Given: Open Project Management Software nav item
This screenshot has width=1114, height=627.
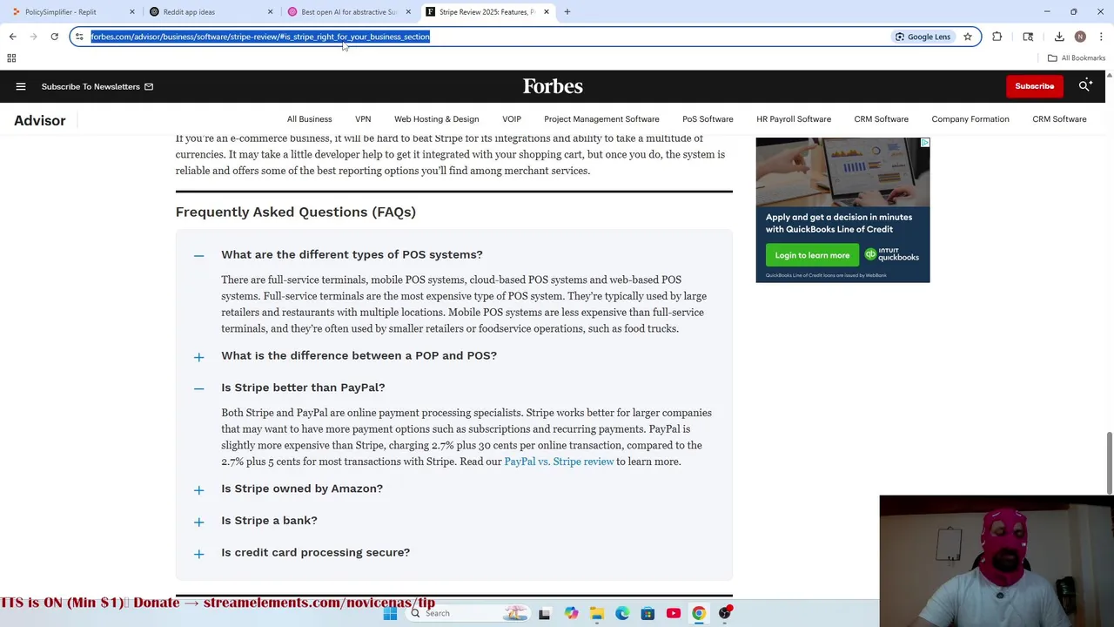Looking at the screenshot, I should (601, 119).
